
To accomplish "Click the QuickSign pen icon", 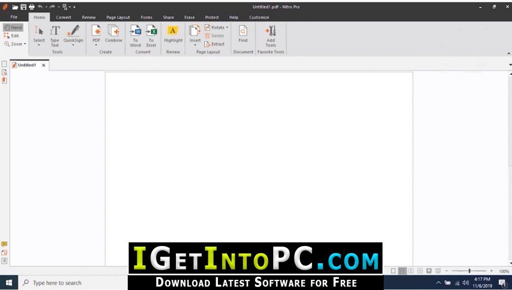I will click(x=73, y=31).
